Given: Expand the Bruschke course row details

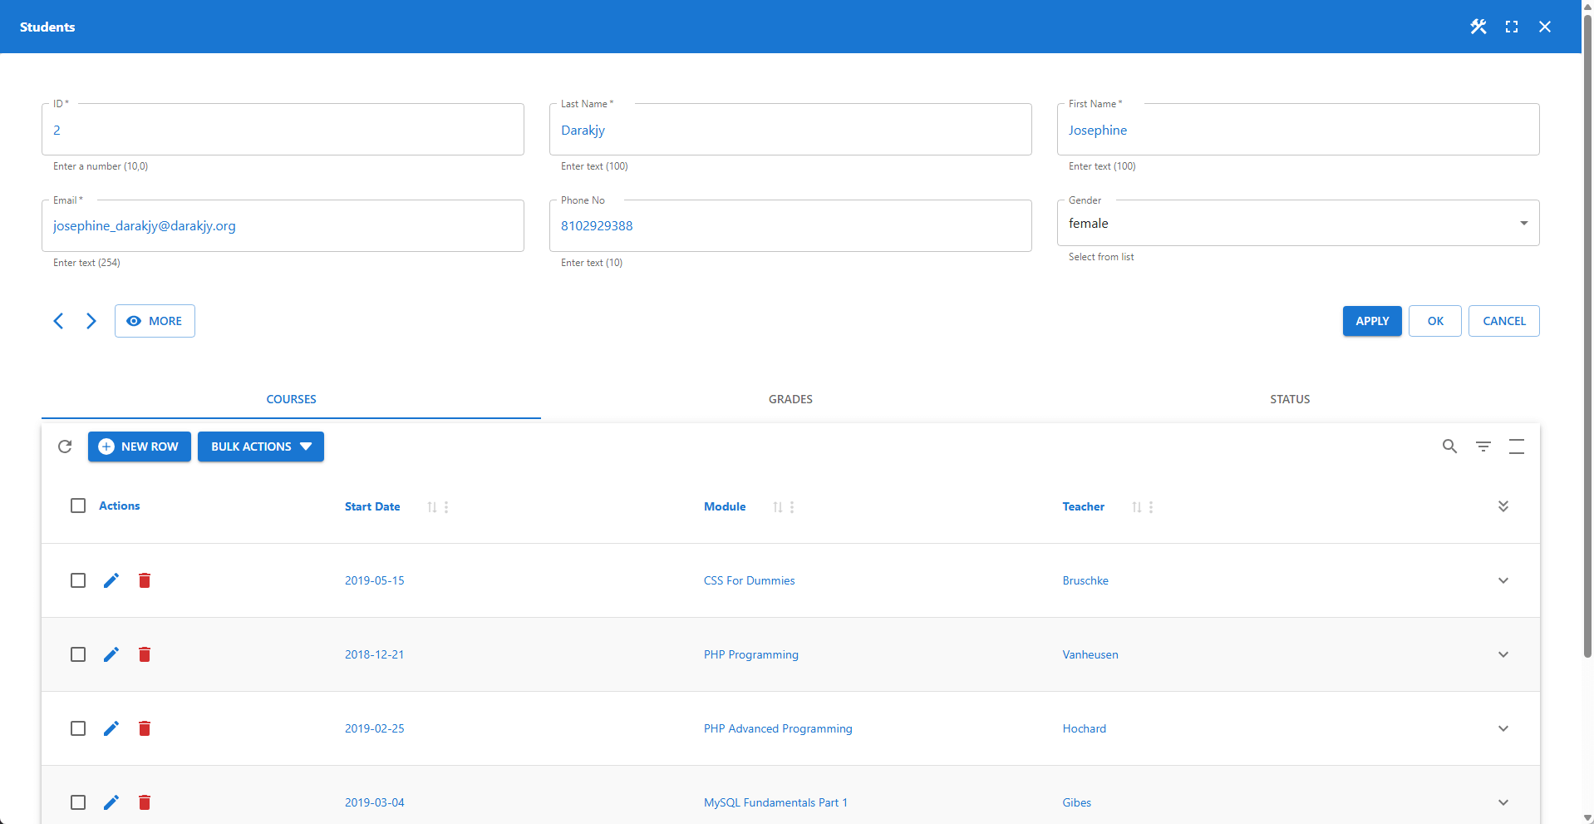Looking at the screenshot, I should click(x=1503, y=580).
